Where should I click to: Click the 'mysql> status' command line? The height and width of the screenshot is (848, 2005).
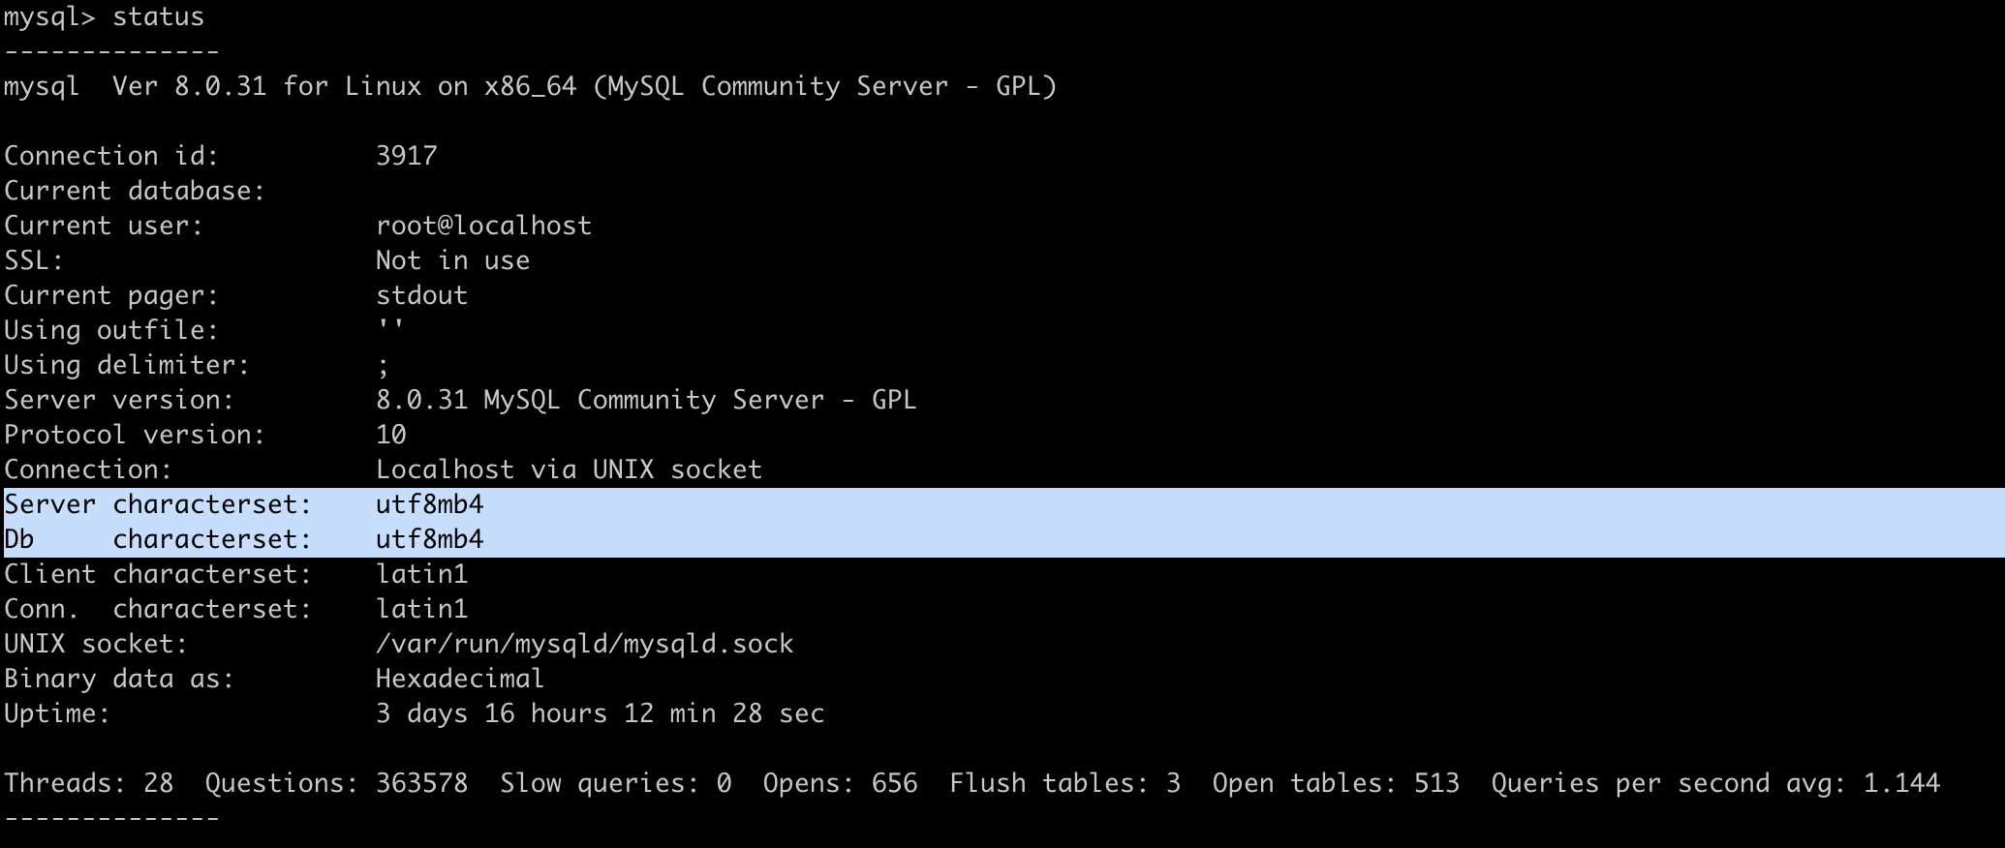click(104, 17)
